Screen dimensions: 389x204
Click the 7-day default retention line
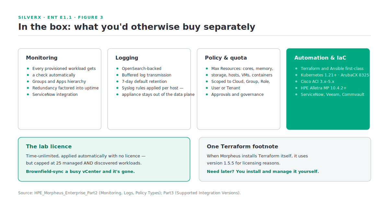[x=144, y=82]
